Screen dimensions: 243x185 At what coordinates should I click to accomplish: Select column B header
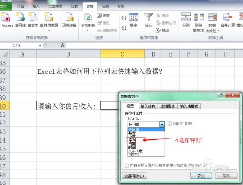69,54
